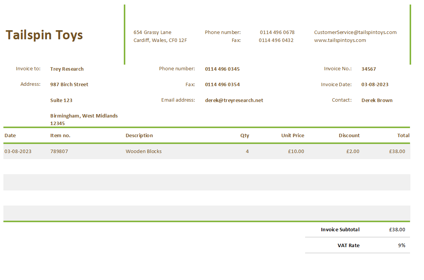The image size is (424, 280).
Task: Click the Suite 123 address line
Action: (61, 100)
